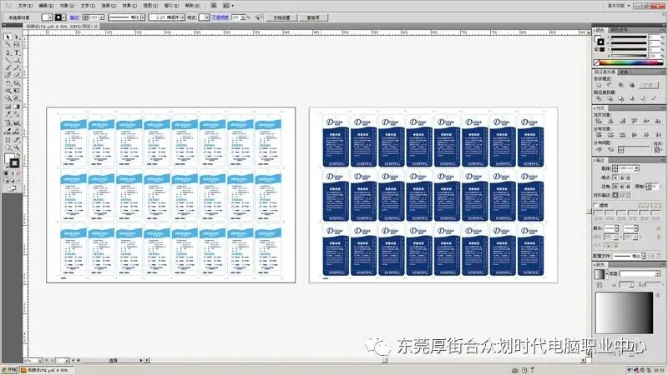
Task: Click the 文档设置 document setup button
Action: tap(281, 17)
